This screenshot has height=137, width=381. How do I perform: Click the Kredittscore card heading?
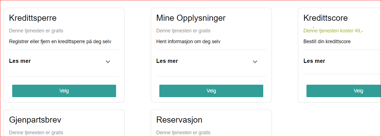point(326,18)
